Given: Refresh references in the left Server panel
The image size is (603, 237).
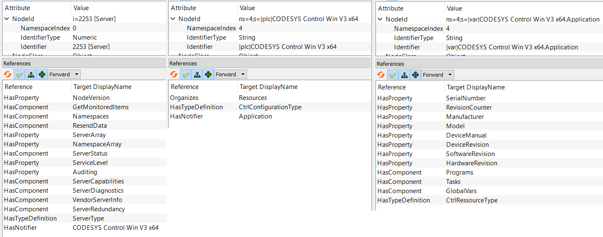Looking at the screenshot, I should click(8, 74).
